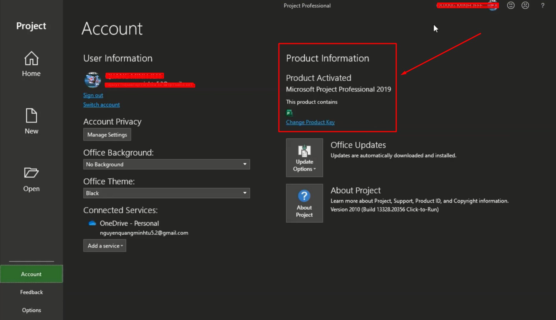Open the Home page in sidebar
Image resolution: width=556 pixels, height=320 pixels.
[x=31, y=64]
